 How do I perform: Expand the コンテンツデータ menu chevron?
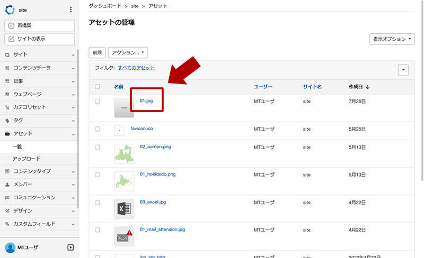point(73,68)
